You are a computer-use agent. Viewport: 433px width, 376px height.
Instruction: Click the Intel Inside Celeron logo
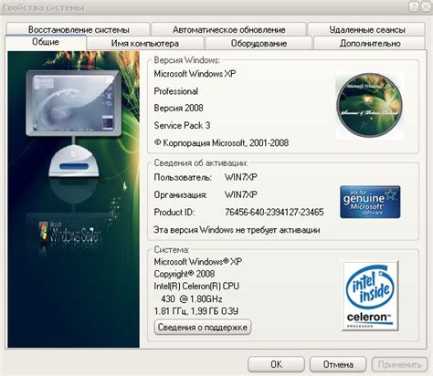[x=370, y=296]
